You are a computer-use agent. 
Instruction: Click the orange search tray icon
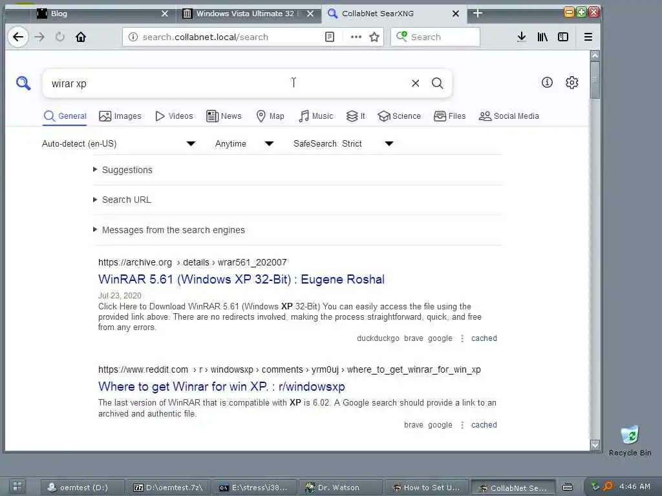(x=608, y=487)
